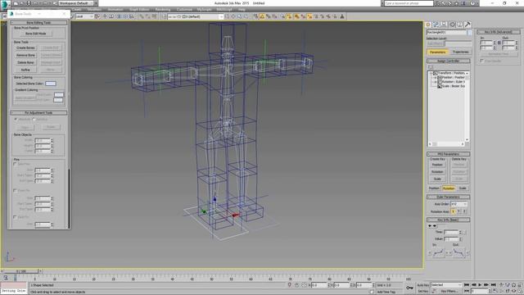Click Previous Frame playback button
This screenshot has width=524, height=295.
pyautogui.click(x=473, y=284)
